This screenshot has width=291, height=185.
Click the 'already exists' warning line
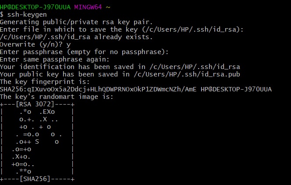(76, 37)
